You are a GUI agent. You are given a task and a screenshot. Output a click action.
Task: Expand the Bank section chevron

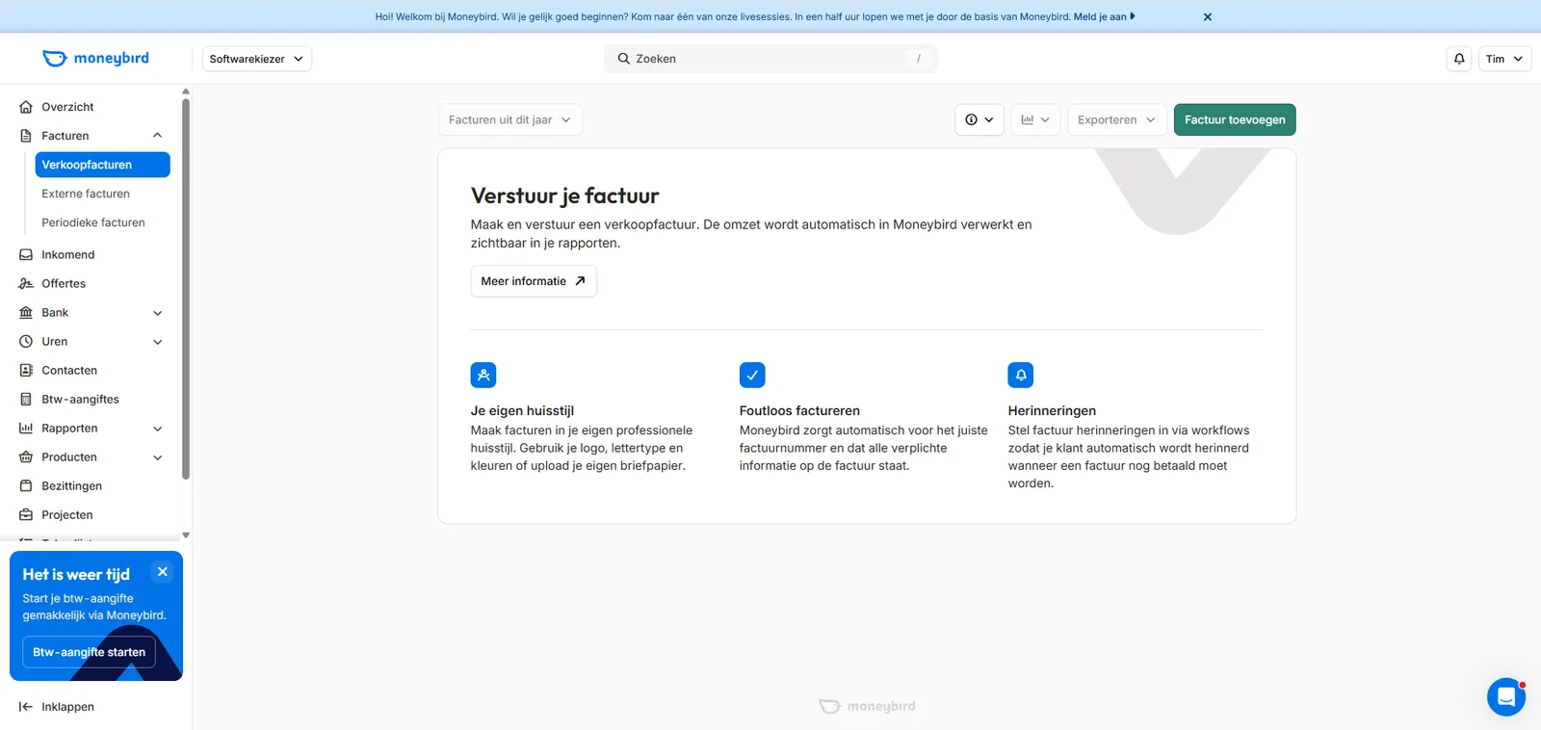(158, 313)
